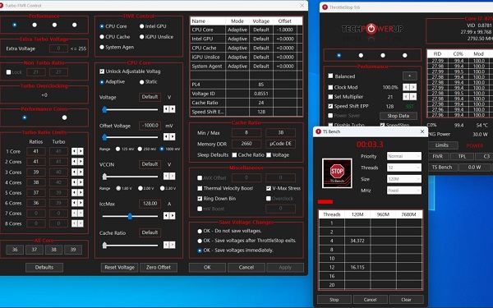Click the Offset Voltage input field

(150, 126)
